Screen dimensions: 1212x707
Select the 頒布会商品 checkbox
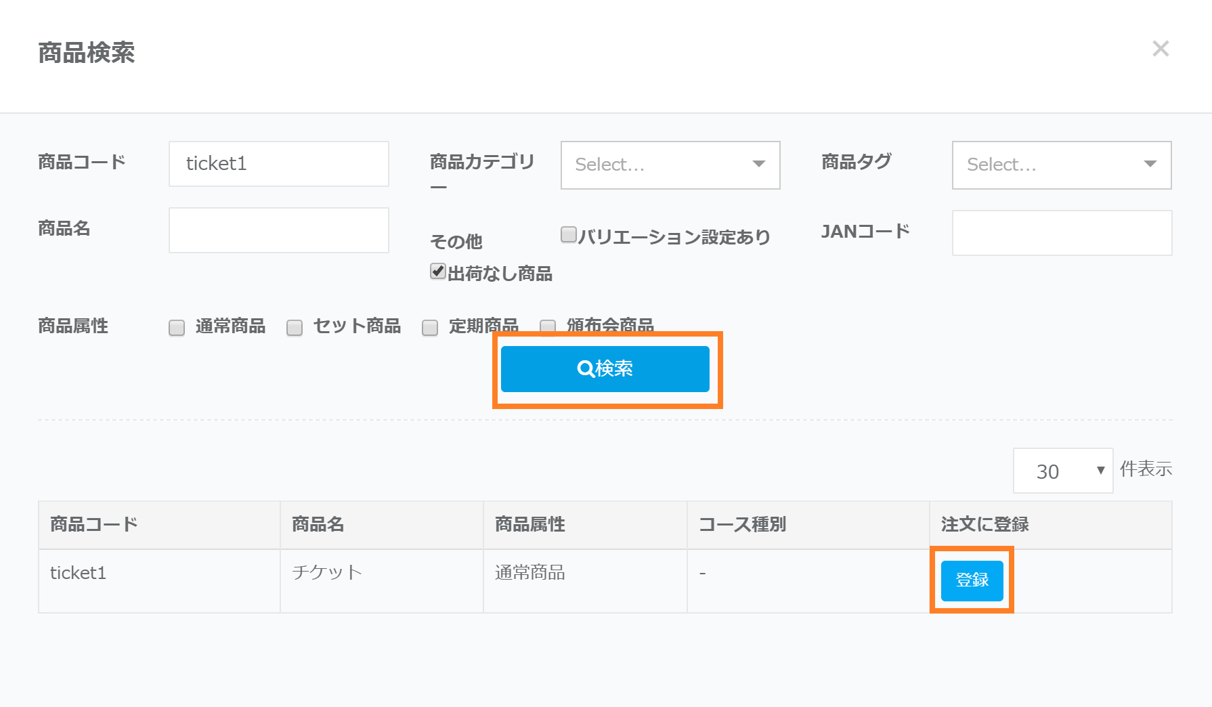(547, 326)
